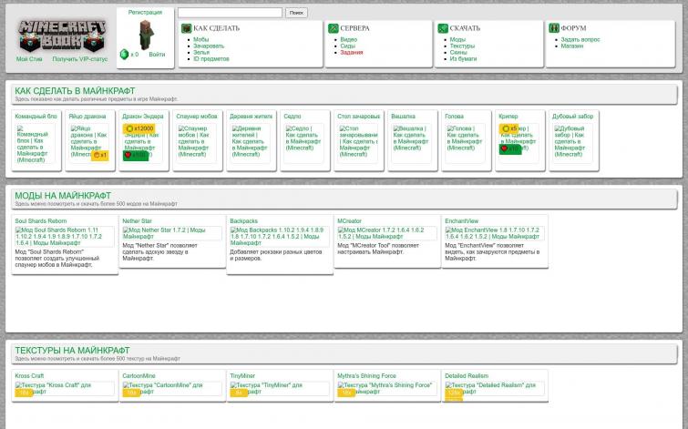Click the heart badge on Дракон Эндера card
The width and height of the screenshot is (688, 429).
[x=136, y=155]
